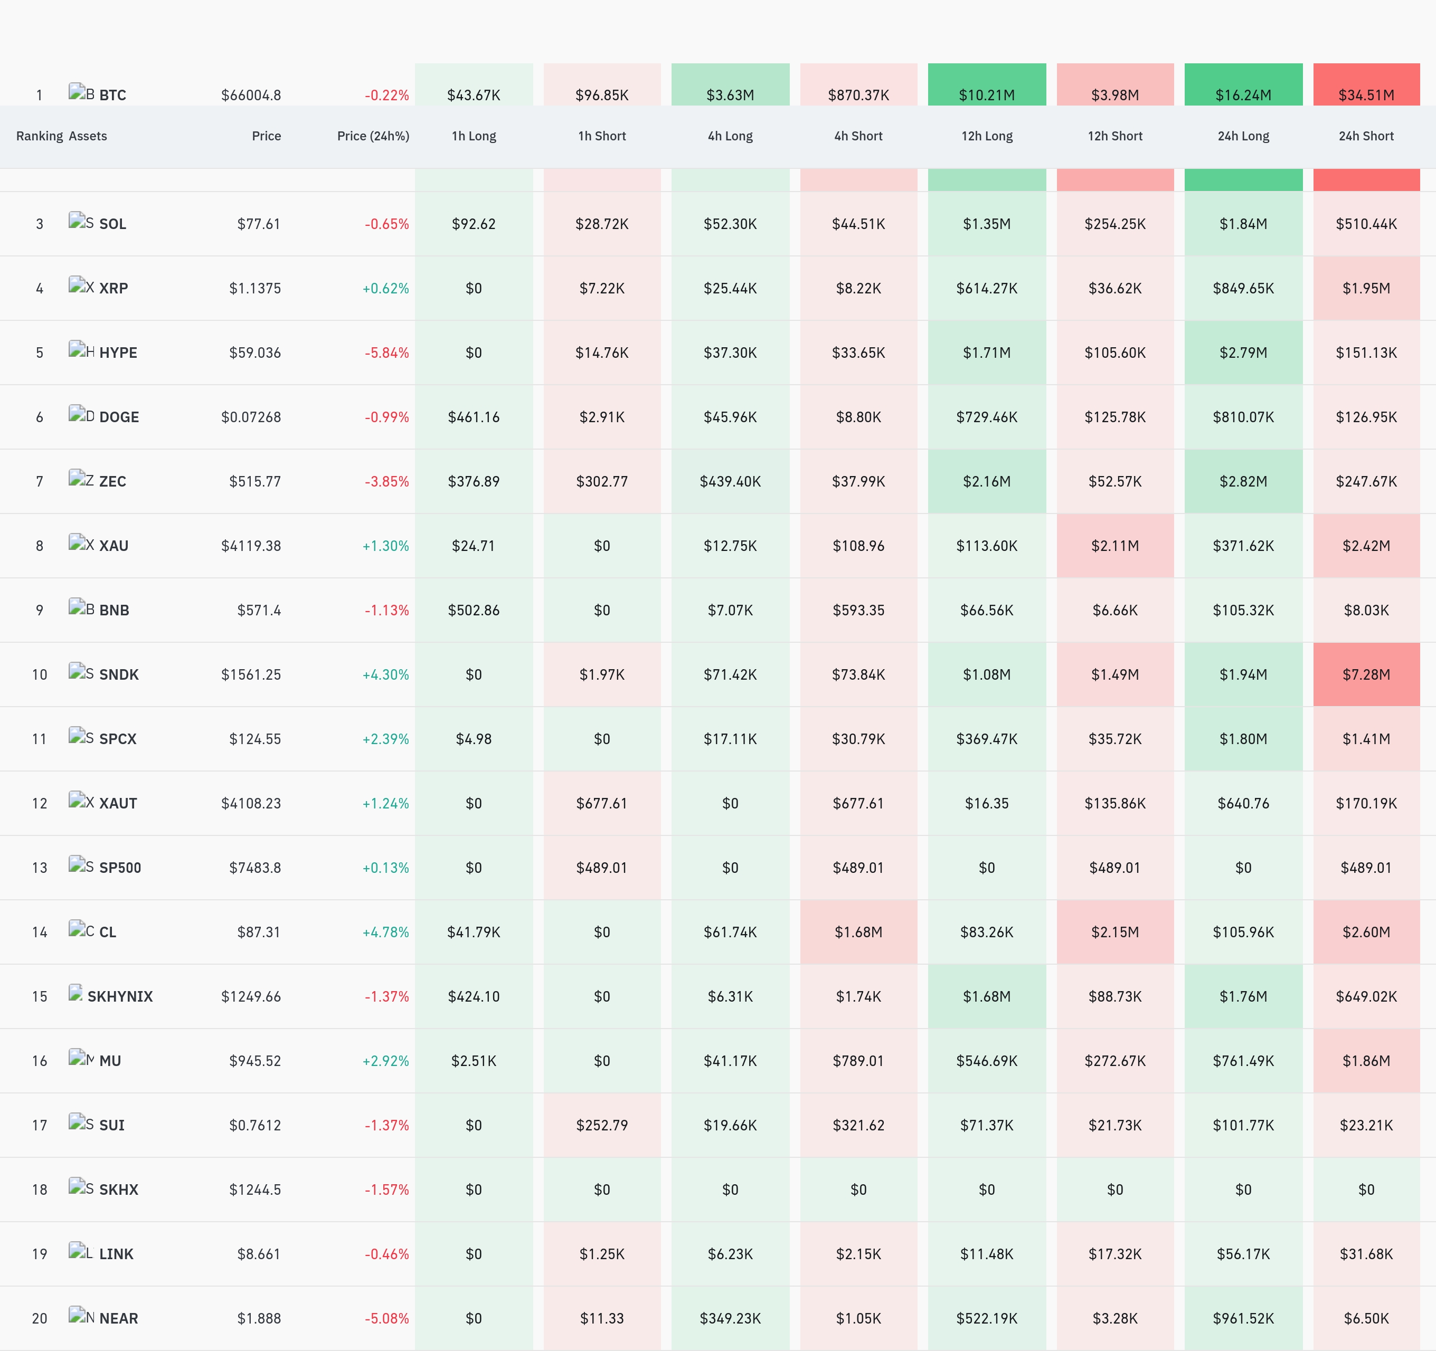1436x1351 pixels.
Task: Select the SKHYNIX asset icon
Action: point(76,994)
